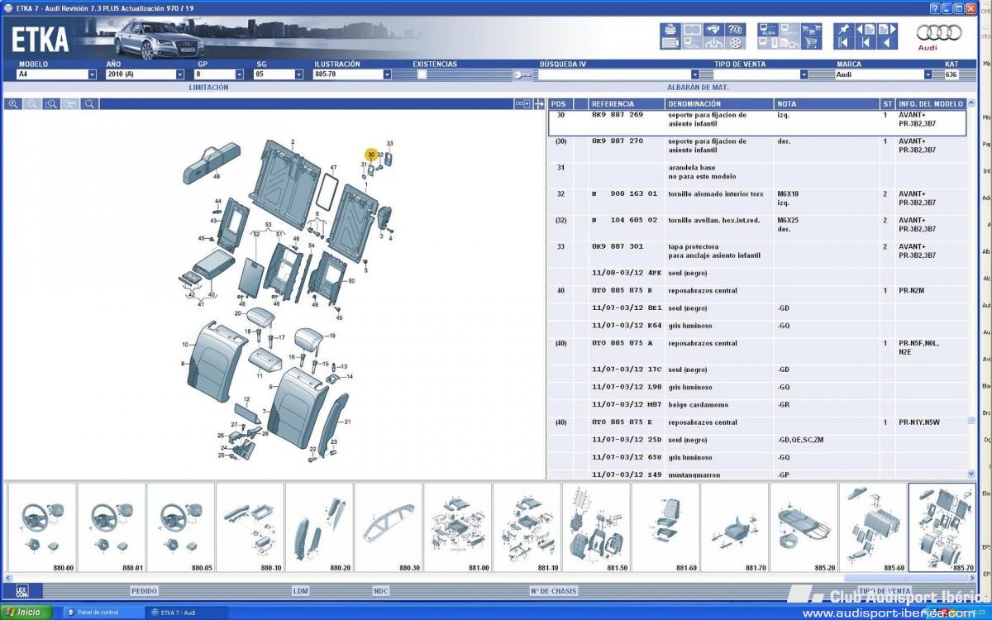
Task: Click the LDM button
Action: coord(300,591)
